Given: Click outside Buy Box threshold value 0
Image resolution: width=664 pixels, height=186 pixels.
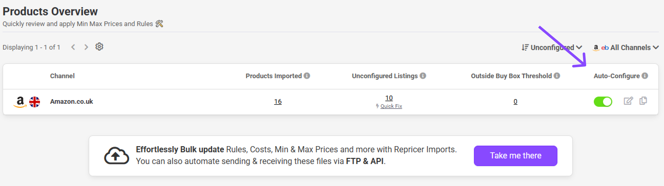Looking at the screenshot, I should [x=515, y=101].
